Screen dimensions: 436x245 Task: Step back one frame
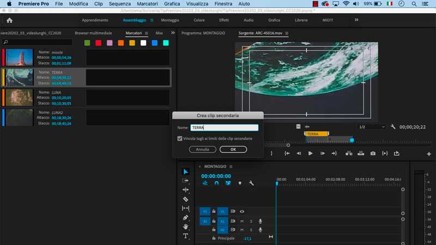click(299, 154)
